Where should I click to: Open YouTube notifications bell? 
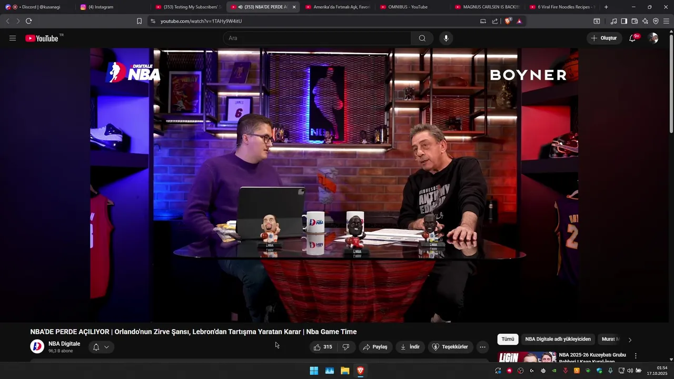pyautogui.click(x=632, y=38)
